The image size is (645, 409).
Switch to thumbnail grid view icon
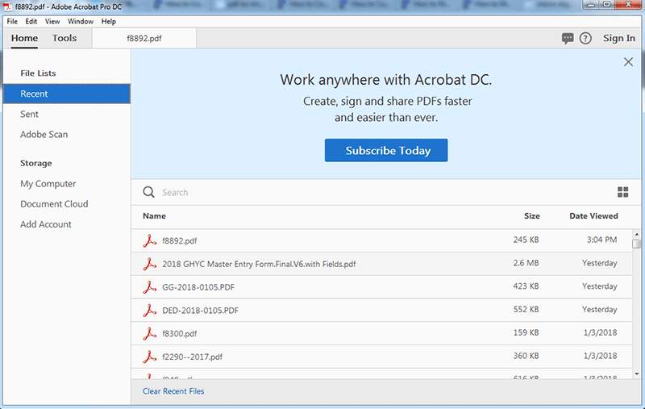click(x=622, y=192)
